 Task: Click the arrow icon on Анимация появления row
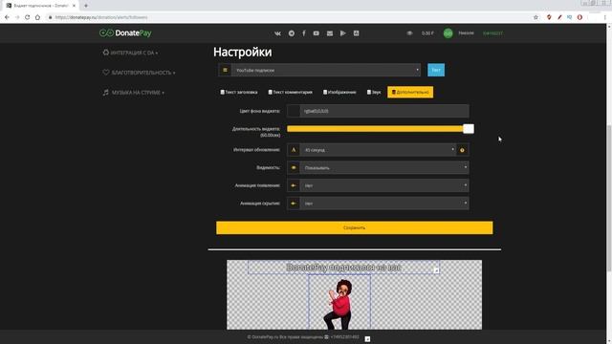coord(294,185)
